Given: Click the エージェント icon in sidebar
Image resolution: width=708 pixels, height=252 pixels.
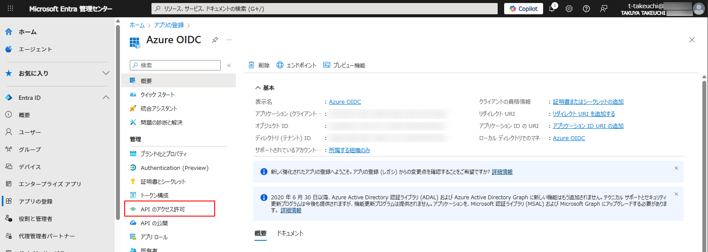Looking at the screenshot, I should click(x=9, y=49).
